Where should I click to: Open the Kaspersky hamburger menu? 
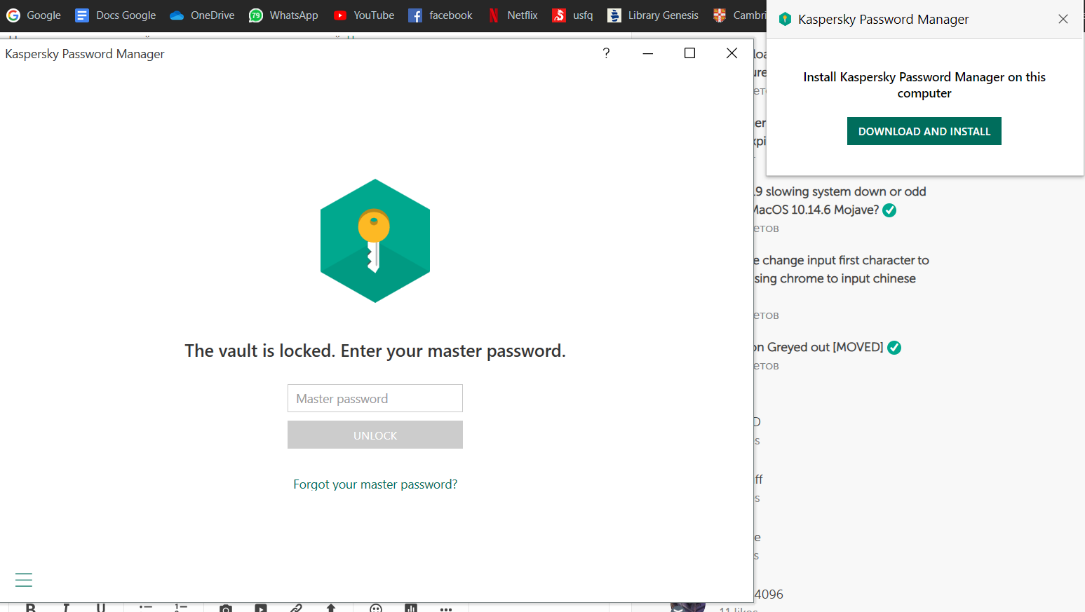click(x=24, y=580)
